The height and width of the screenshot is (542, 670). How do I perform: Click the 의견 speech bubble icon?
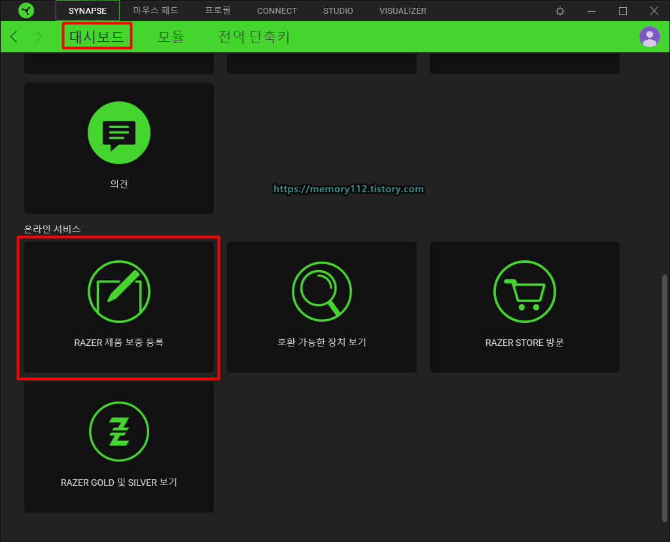(119, 133)
